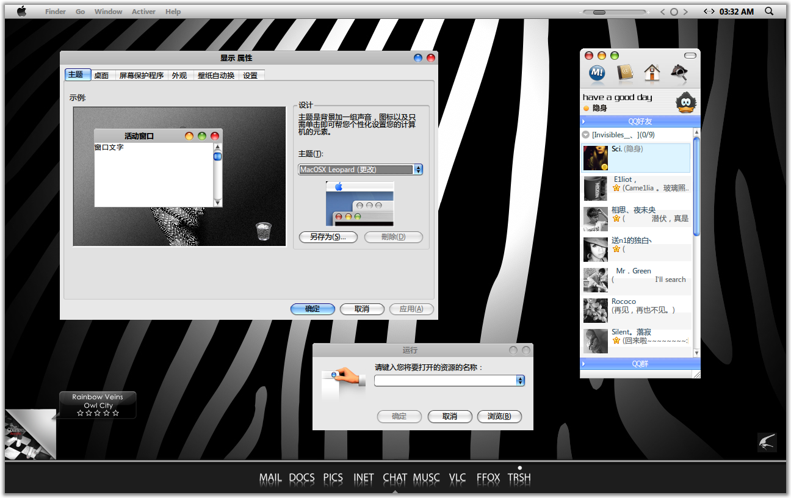
Task: Click the 删除(D) button
Action: pyautogui.click(x=393, y=237)
